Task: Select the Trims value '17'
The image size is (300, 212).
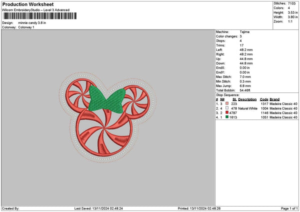Action: click(241, 45)
